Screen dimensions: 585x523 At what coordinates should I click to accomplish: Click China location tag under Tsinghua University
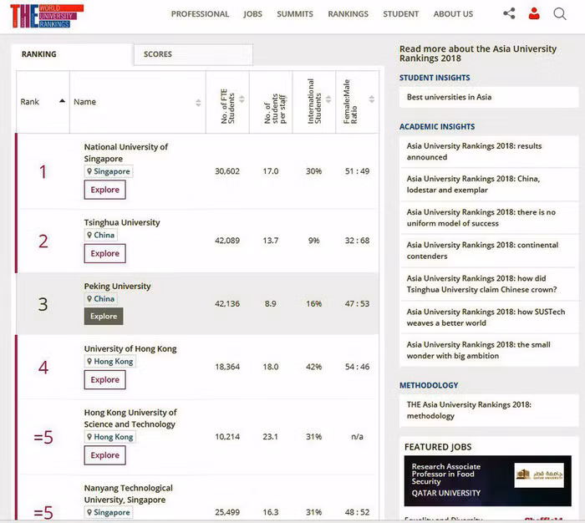pyautogui.click(x=100, y=235)
